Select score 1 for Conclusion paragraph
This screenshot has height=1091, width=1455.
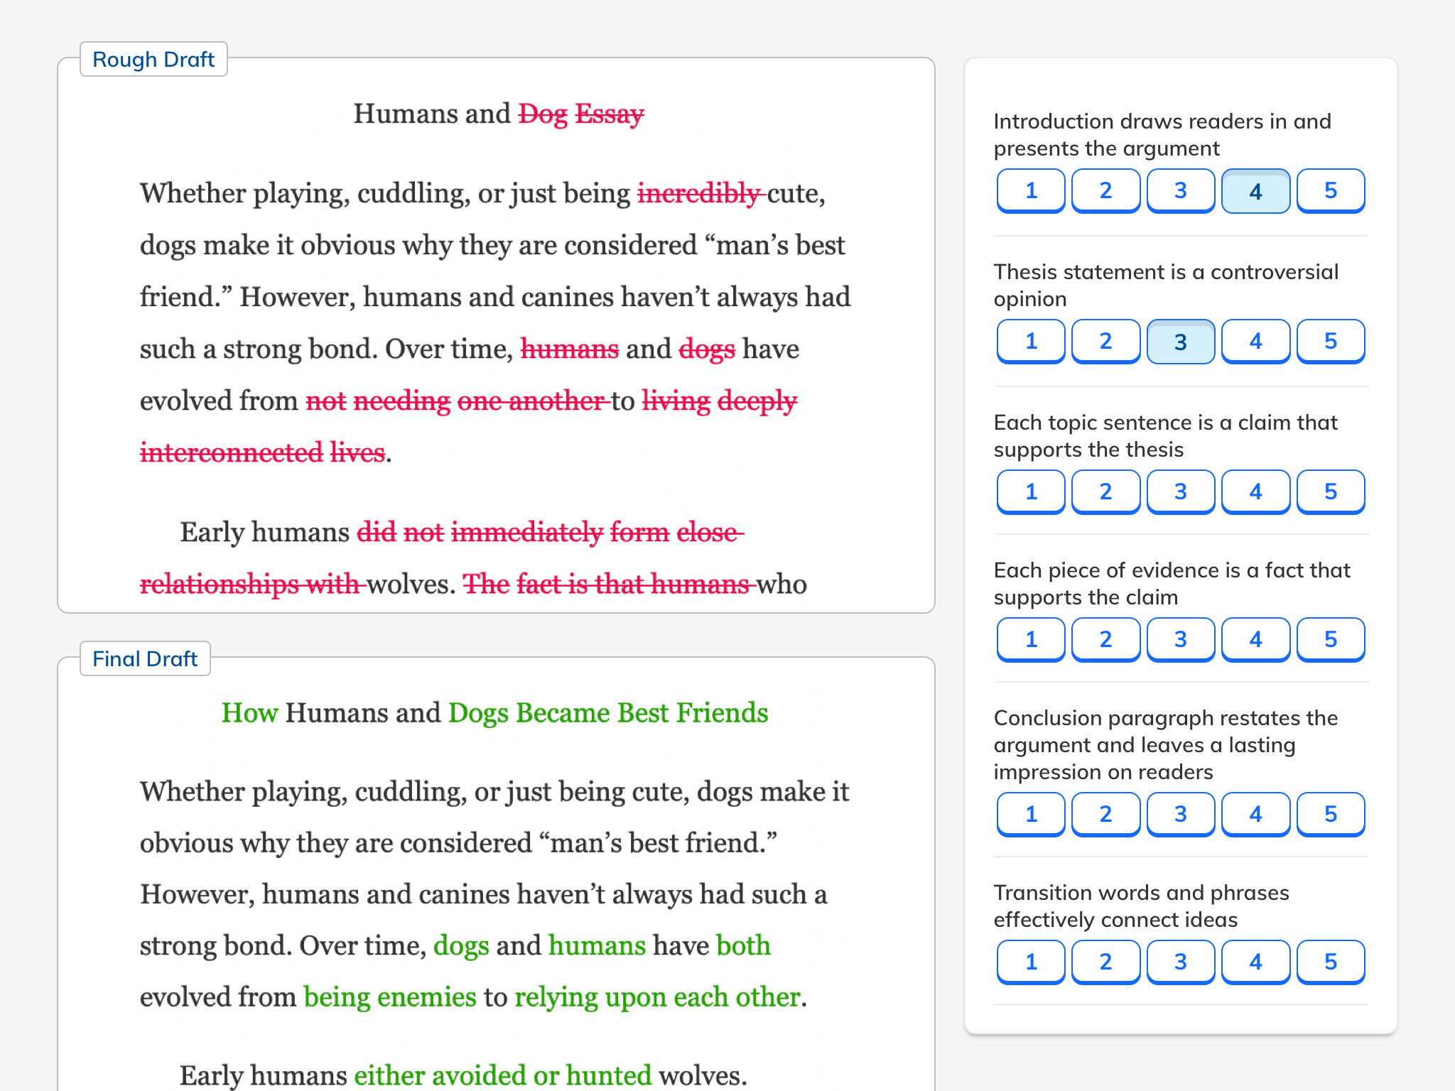(x=1031, y=814)
